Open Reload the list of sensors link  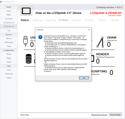tap(99, 115)
